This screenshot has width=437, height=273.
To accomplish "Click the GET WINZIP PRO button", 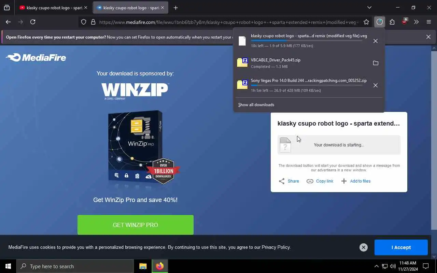I will [x=136, y=225].
